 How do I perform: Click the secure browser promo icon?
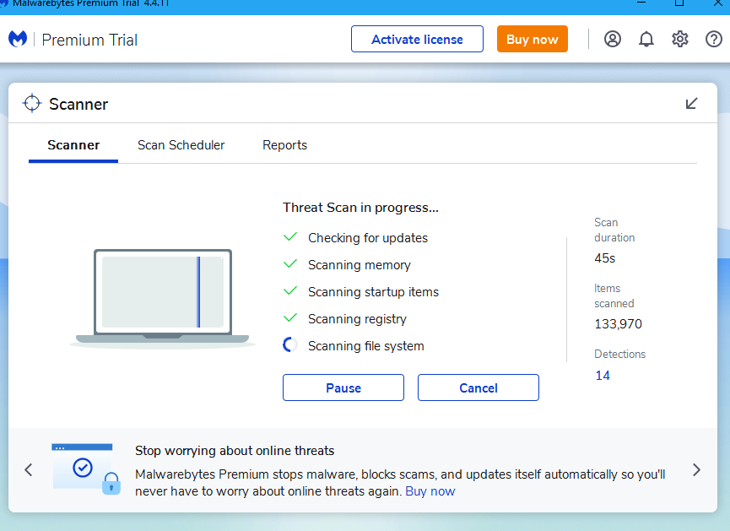click(86, 469)
